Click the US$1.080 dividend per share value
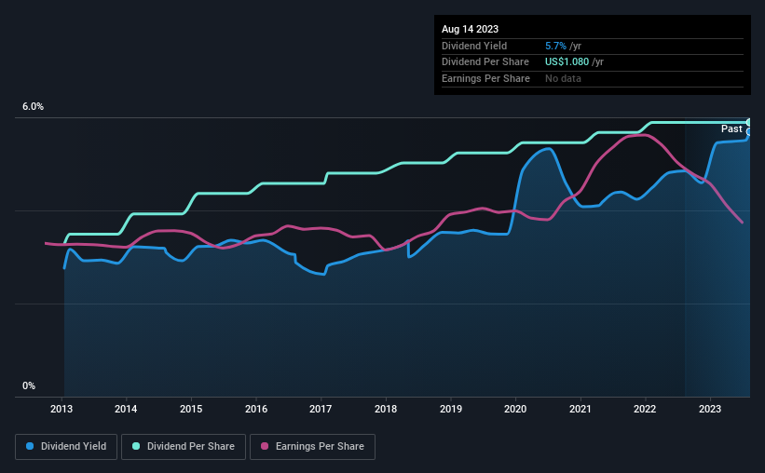This screenshot has height=473, width=765. tap(567, 61)
